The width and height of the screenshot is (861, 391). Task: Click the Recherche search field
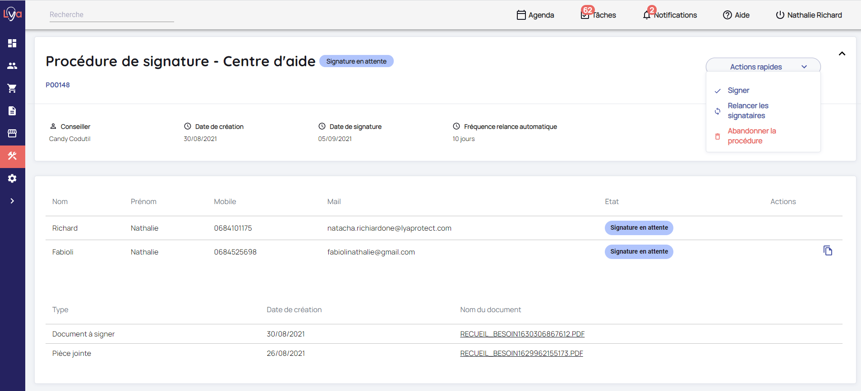(x=111, y=15)
